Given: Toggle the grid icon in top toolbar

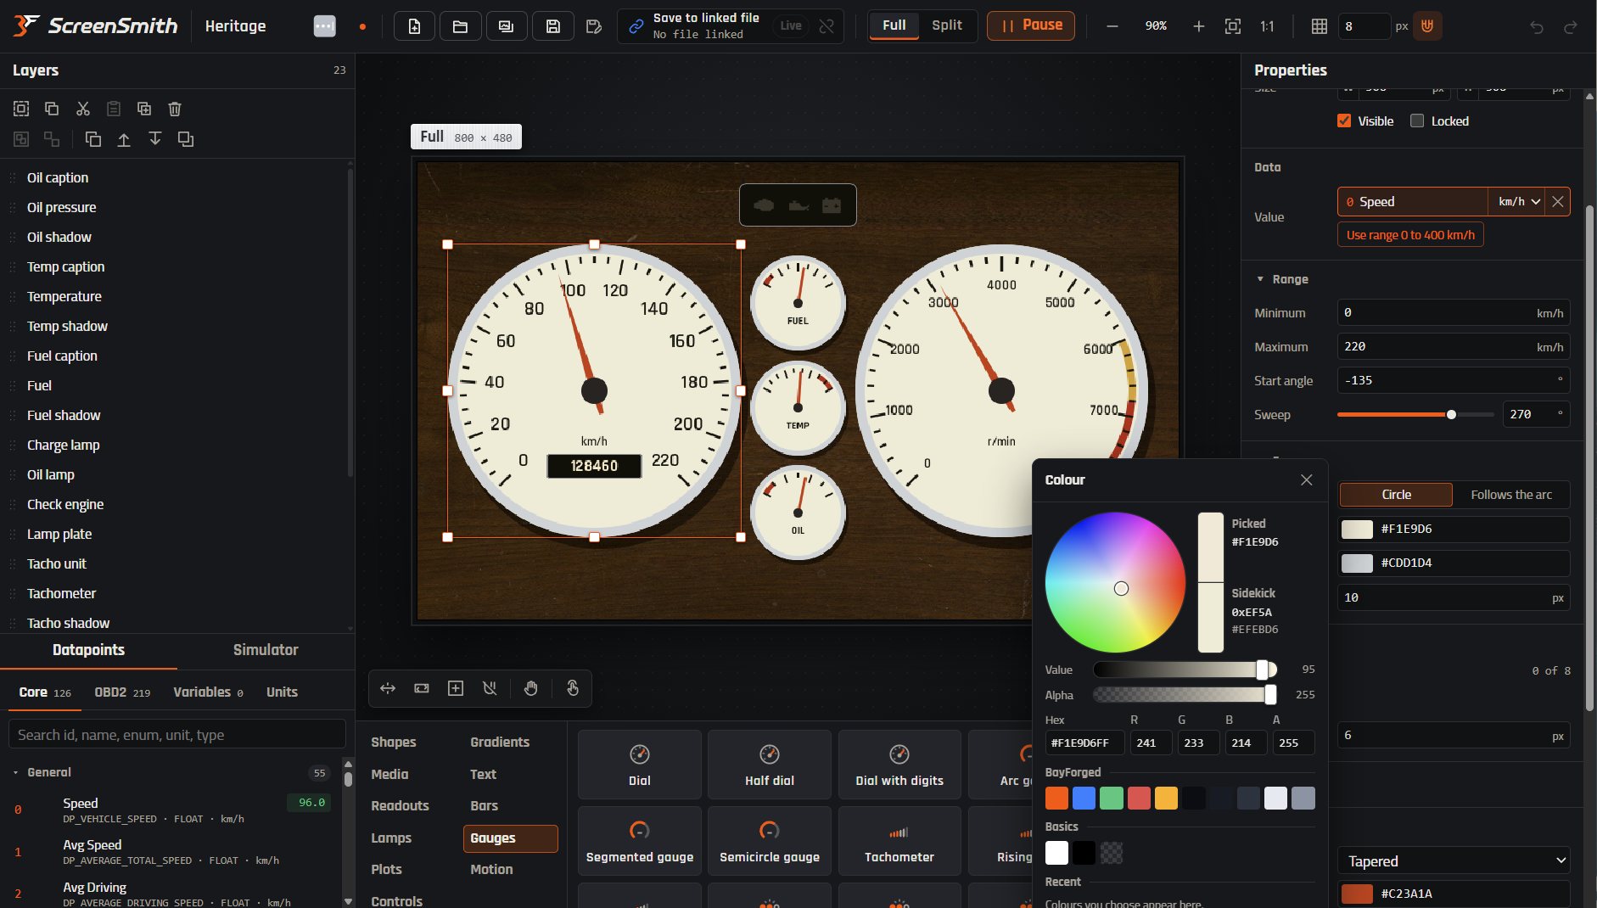Looking at the screenshot, I should [x=1319, y=26].
